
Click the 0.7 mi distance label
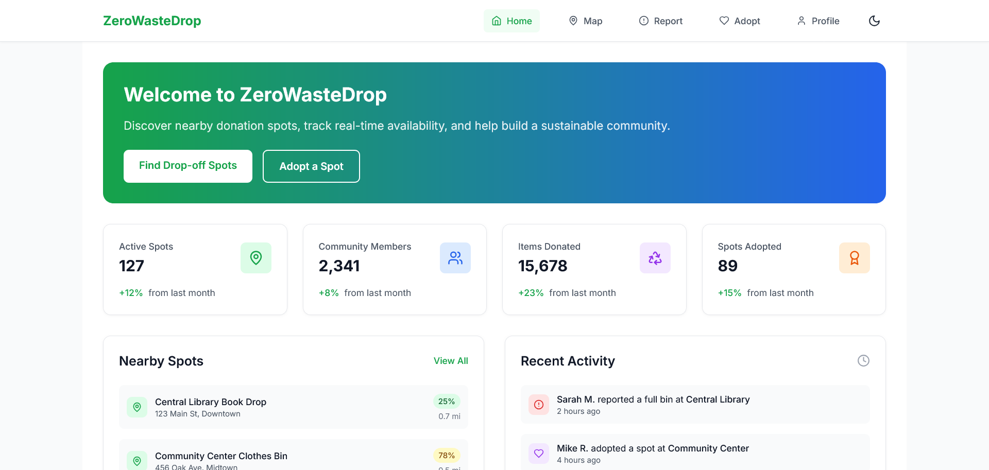click(x=449, y=416)
